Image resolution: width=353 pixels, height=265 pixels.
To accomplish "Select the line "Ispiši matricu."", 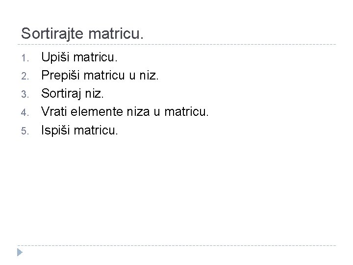I will [79, 131].
